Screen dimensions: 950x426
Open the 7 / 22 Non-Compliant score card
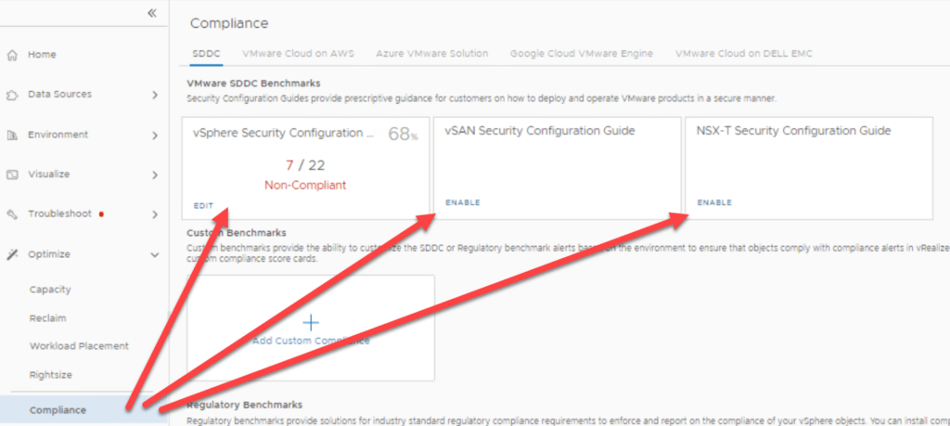coord(305,168)
